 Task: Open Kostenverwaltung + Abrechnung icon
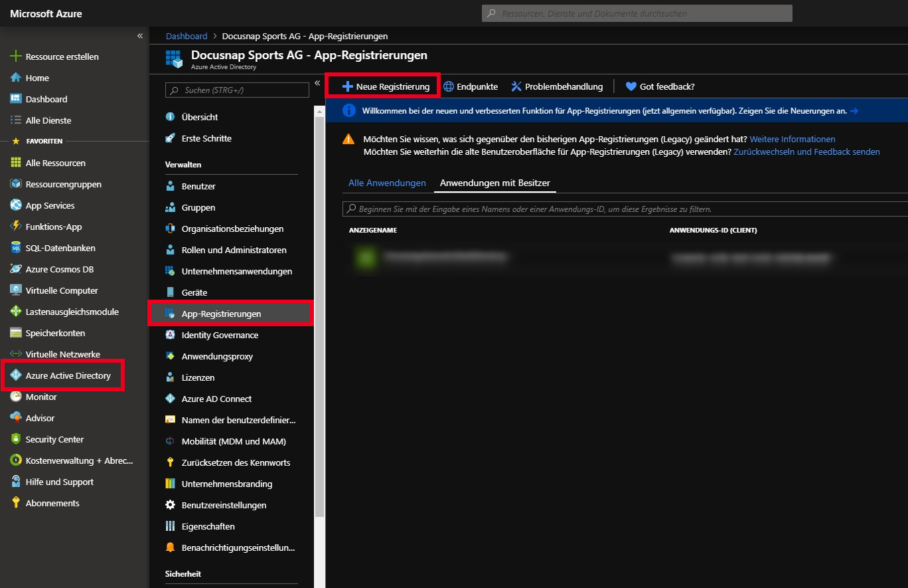click(x=16, y=460)
